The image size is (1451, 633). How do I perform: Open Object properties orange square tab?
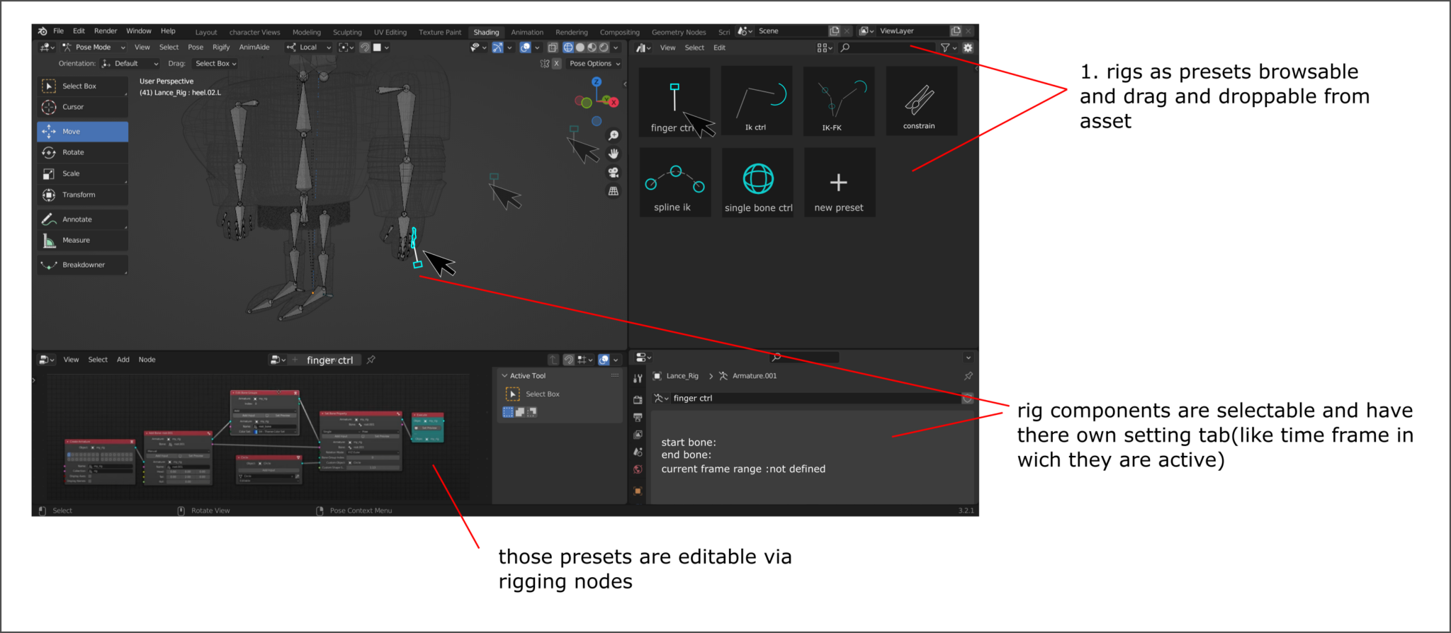(x=638, y=491)
